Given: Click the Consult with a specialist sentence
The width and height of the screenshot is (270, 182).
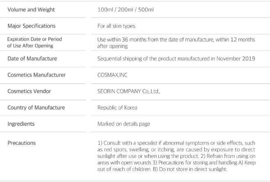Looking at the screenshot, I should pos(176,149).
